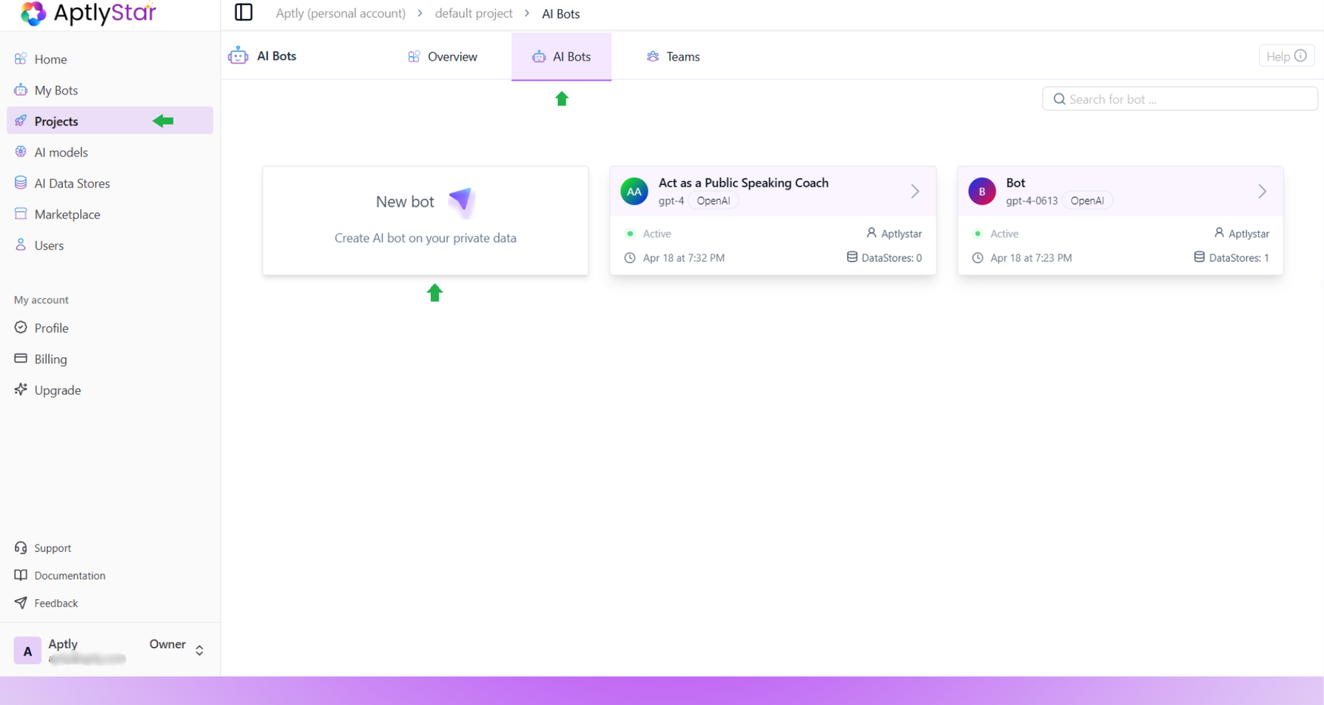
Task: Click Home grid icon in sidebar
Action: point(21,59)
